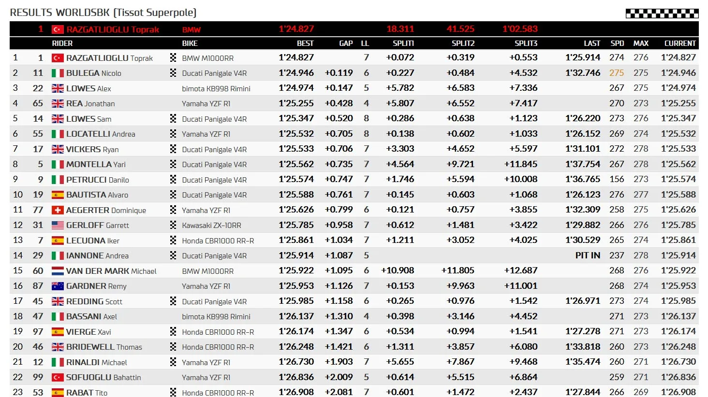Screen dimensions: 708x397
Task: Click the Australian flag next to GARDNER Remy
Action: point(58,286)
